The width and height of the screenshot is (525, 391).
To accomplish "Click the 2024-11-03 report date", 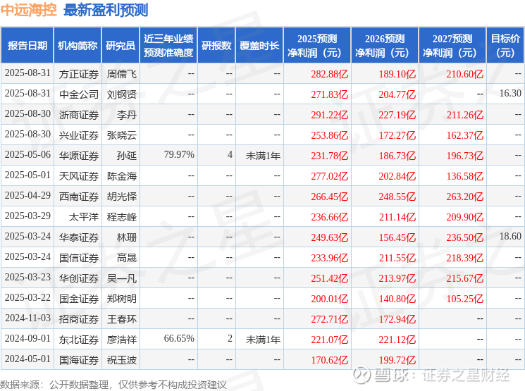I will (x=27, y=318).
